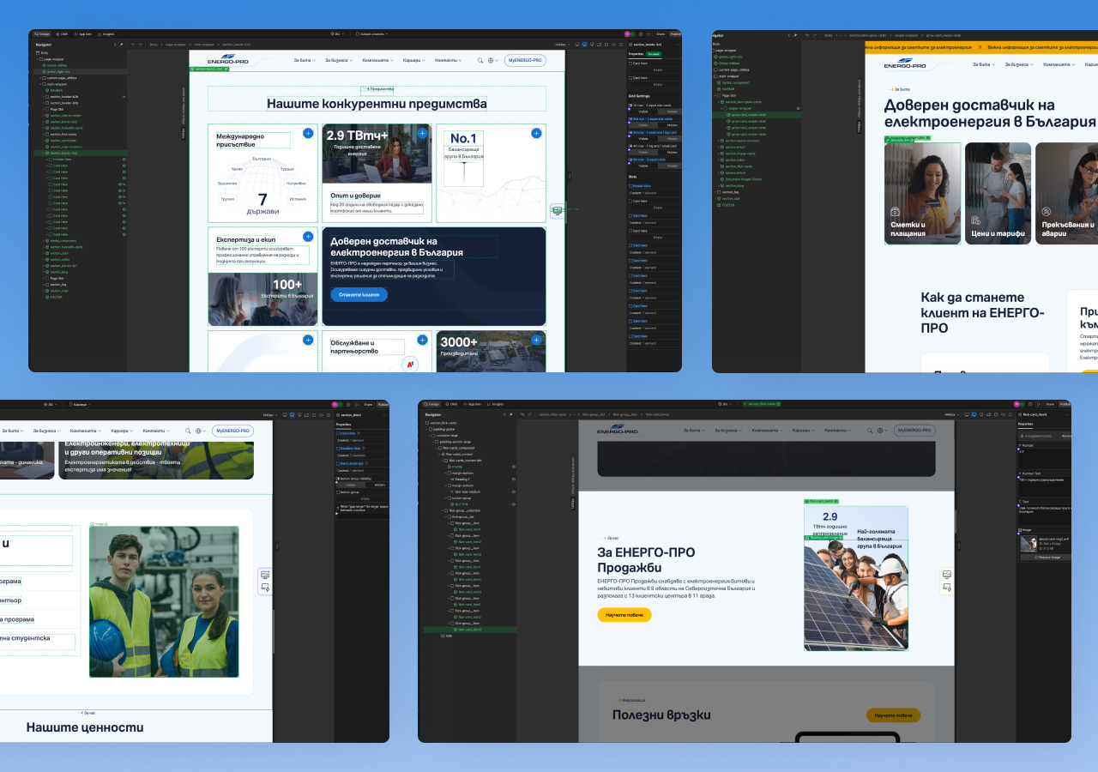This screenshot has height=772, width=1098.
Task: Open Контакти dropdown in top-left window header
Action: point(448,60)
